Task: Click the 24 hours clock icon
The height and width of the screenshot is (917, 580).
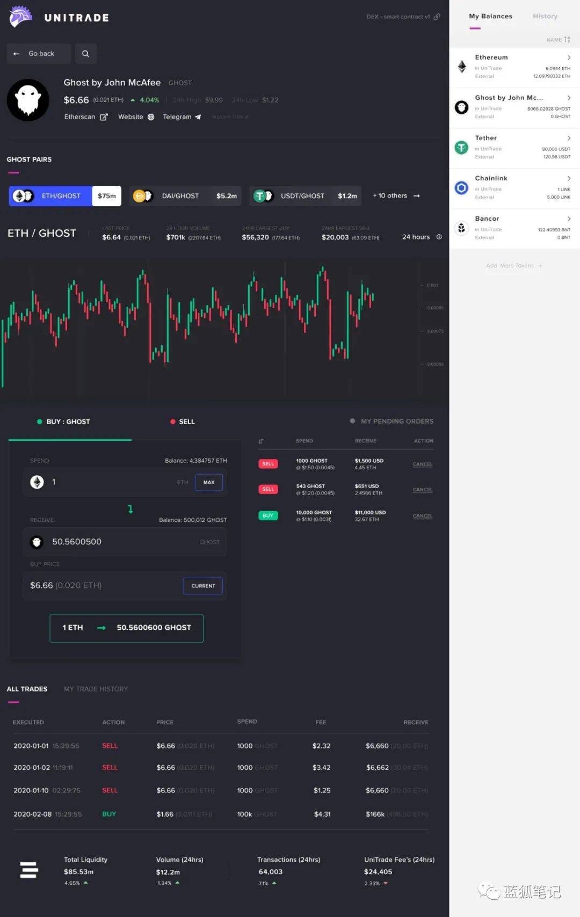Action: tap(439, 237)
